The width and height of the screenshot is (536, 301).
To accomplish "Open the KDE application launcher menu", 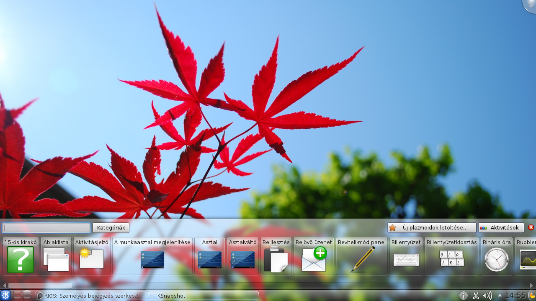I will tap(5, 296).
